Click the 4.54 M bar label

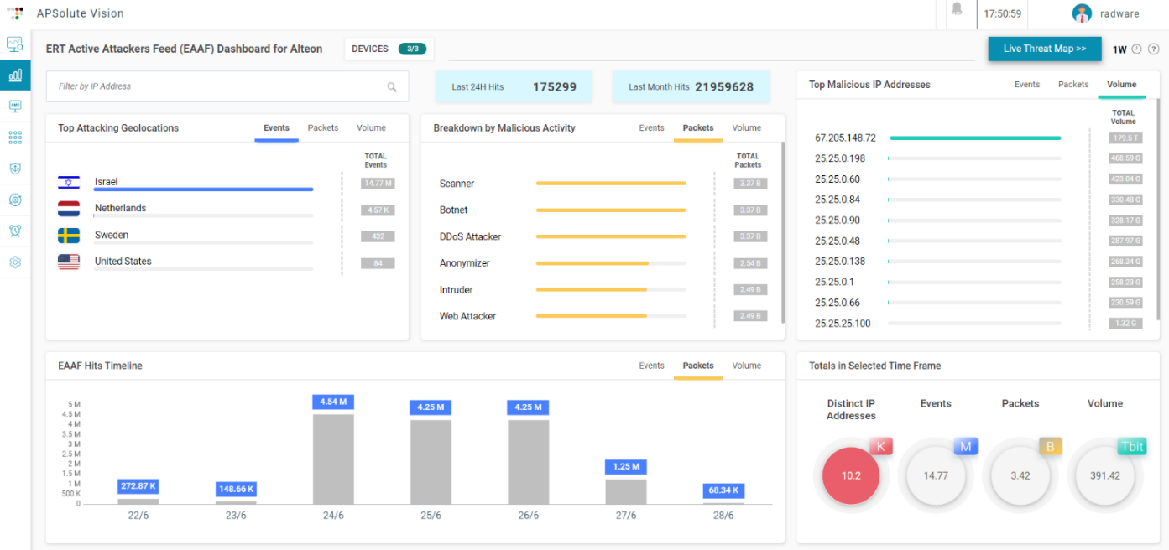(x=333, y=402)
